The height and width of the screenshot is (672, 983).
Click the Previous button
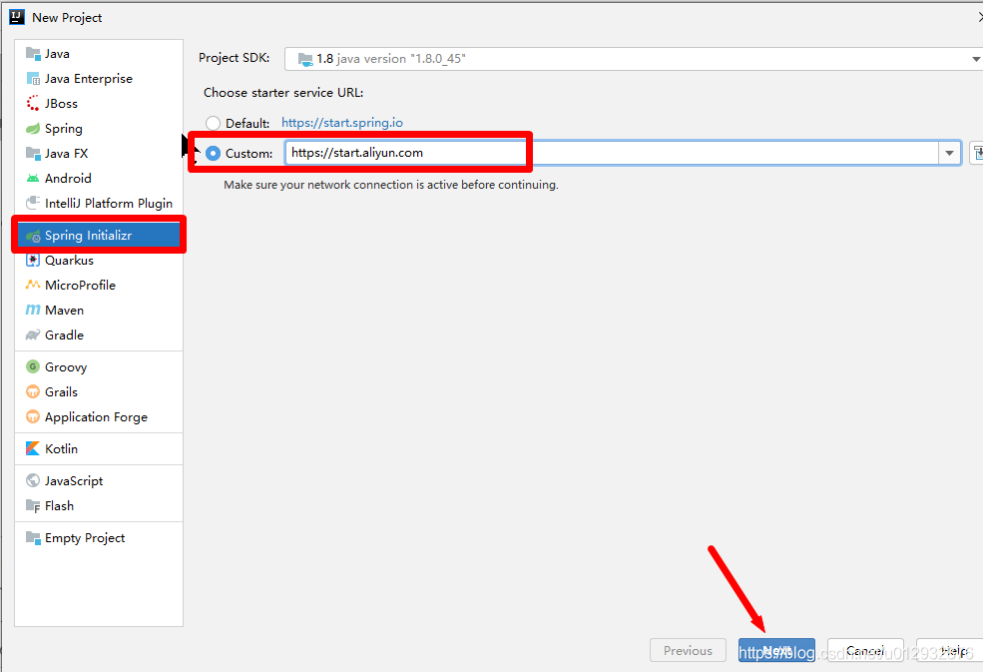point(688,651)
